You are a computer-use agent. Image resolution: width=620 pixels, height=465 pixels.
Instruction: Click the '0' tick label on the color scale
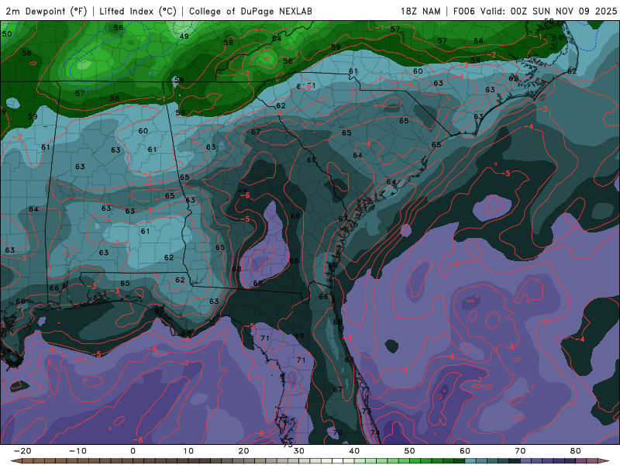[x=133, y=451]
